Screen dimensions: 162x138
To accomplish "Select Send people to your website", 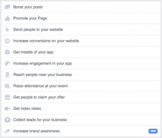I will coord(81,30).
